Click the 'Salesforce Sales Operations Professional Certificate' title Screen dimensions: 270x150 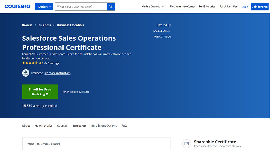[x=69, y=43]
